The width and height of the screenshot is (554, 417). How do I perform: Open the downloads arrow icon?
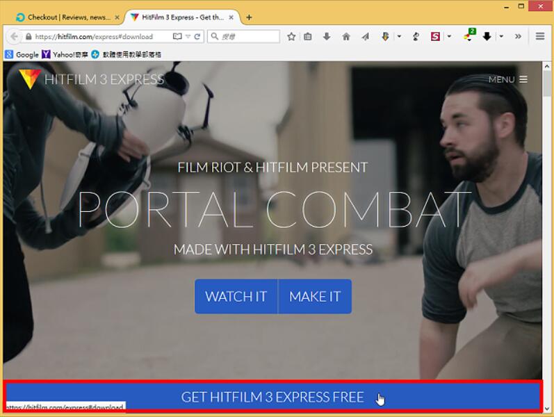tap(327, 36)
